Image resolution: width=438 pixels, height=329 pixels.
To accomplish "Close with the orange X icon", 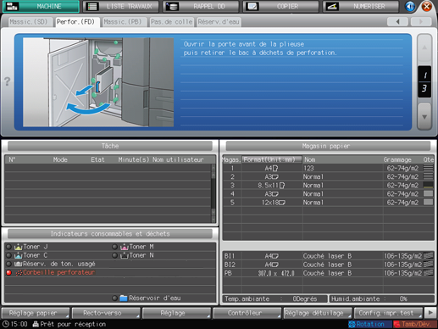I will pos(426,6).
